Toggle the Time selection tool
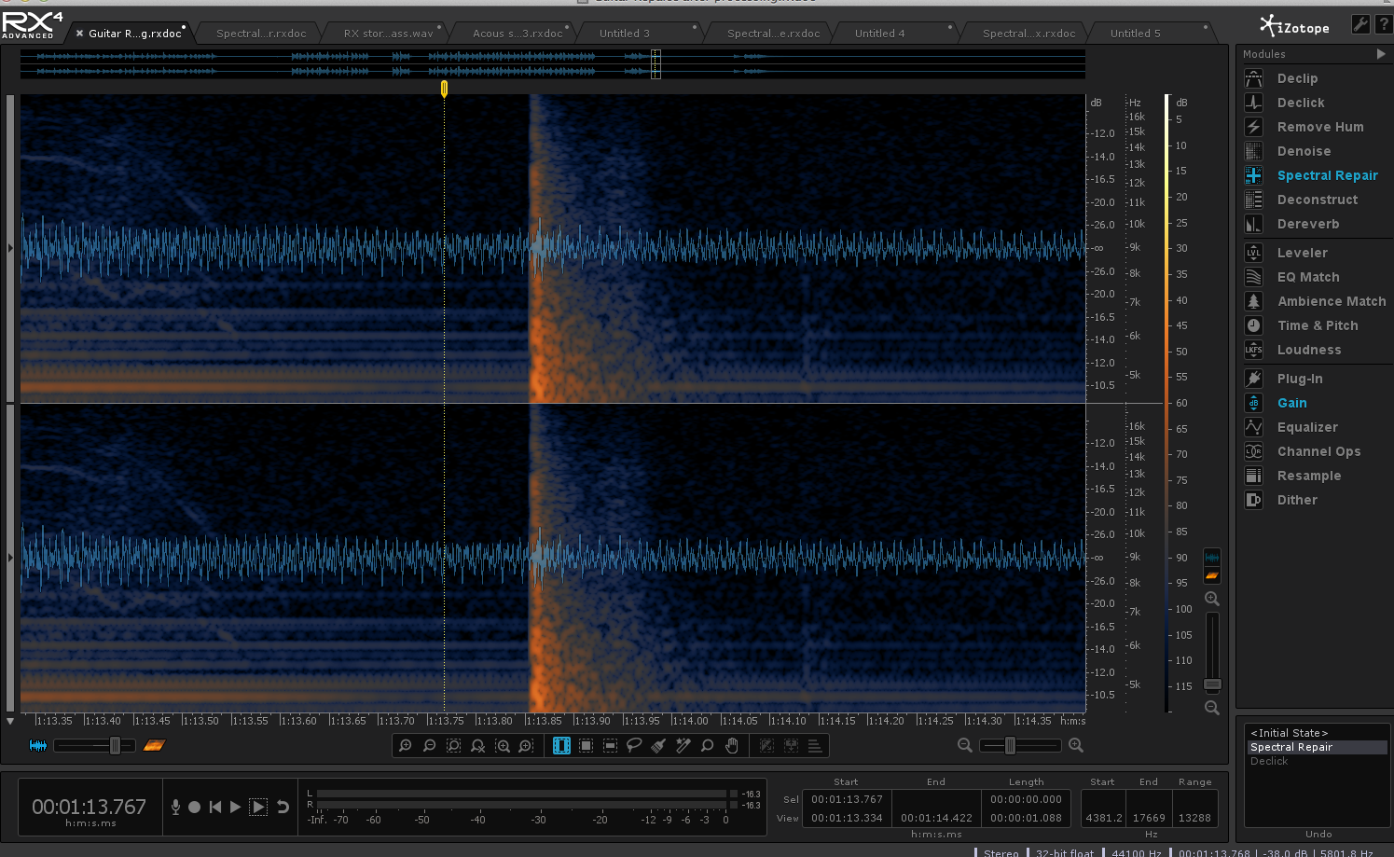Image resolution: width=1394 pixels, height=857 pixels. tap(561, 745)
